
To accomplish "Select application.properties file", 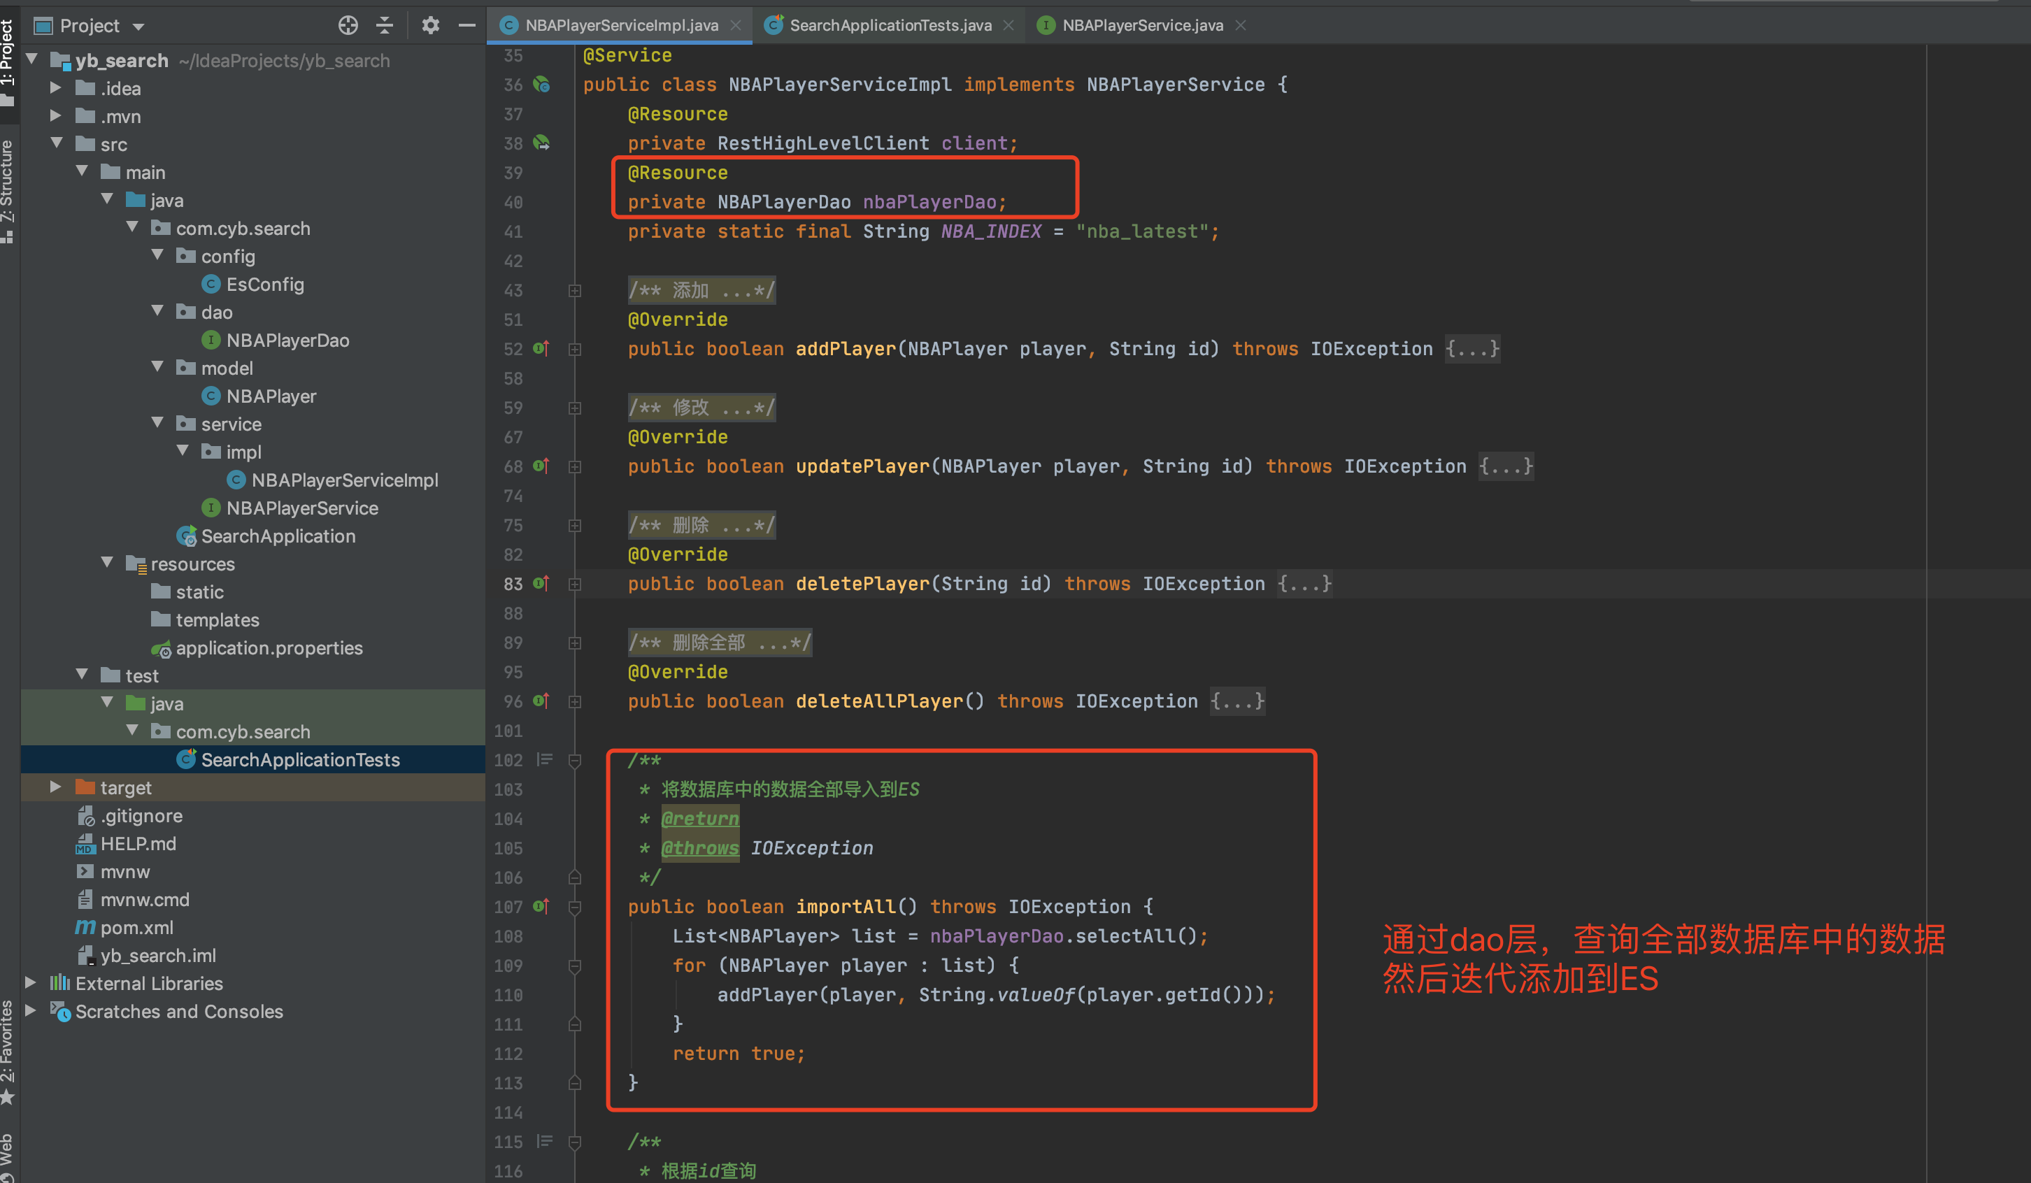I will pos(257,648).
